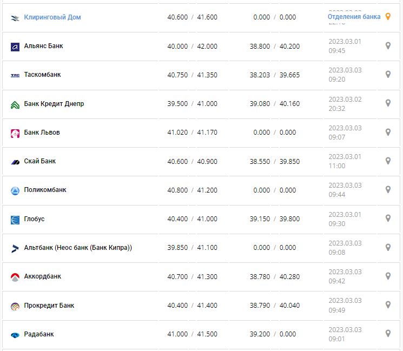The width and height of the screenshot is (403, 351).
Task: Click the map pin in Альянс Банк row
Action: [x=387, y=46]
